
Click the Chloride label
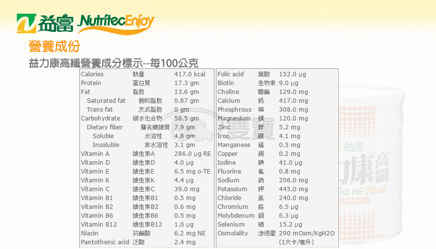(229, 198)
